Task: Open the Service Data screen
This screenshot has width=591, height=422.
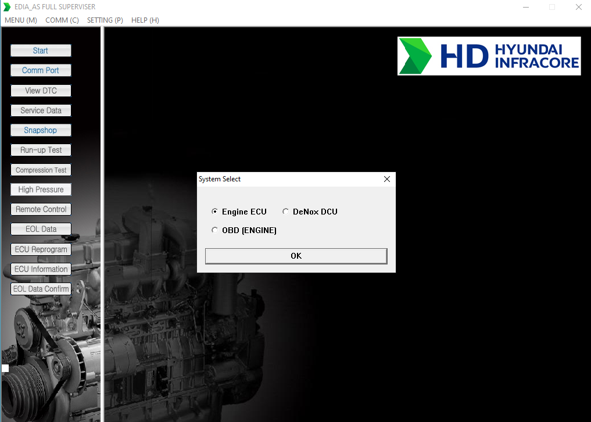Action: pyautogui.click(x=41, y=110)
